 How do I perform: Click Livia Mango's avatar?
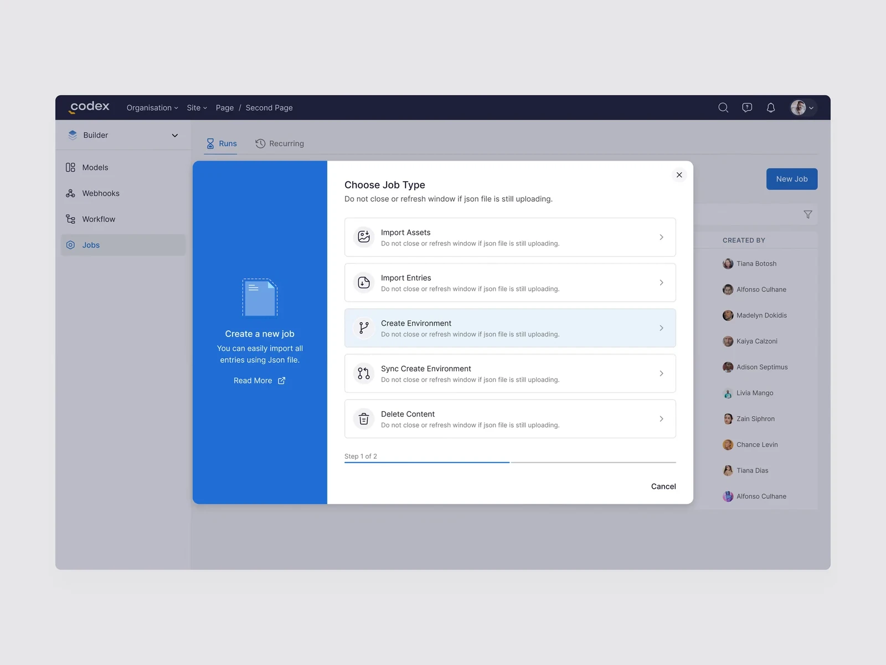(x=728, y=393)
